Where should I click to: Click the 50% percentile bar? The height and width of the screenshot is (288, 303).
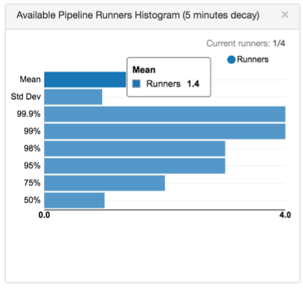coord(74,200)
